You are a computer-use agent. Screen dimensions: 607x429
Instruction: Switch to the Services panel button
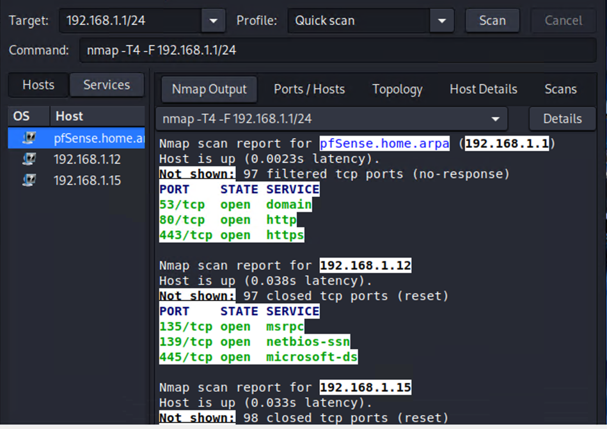coord(107,85)
